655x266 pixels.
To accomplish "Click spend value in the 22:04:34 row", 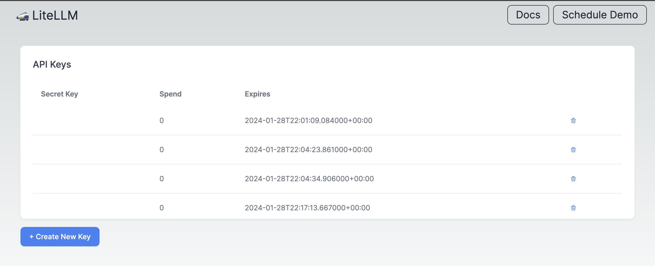I will [161, 179].
